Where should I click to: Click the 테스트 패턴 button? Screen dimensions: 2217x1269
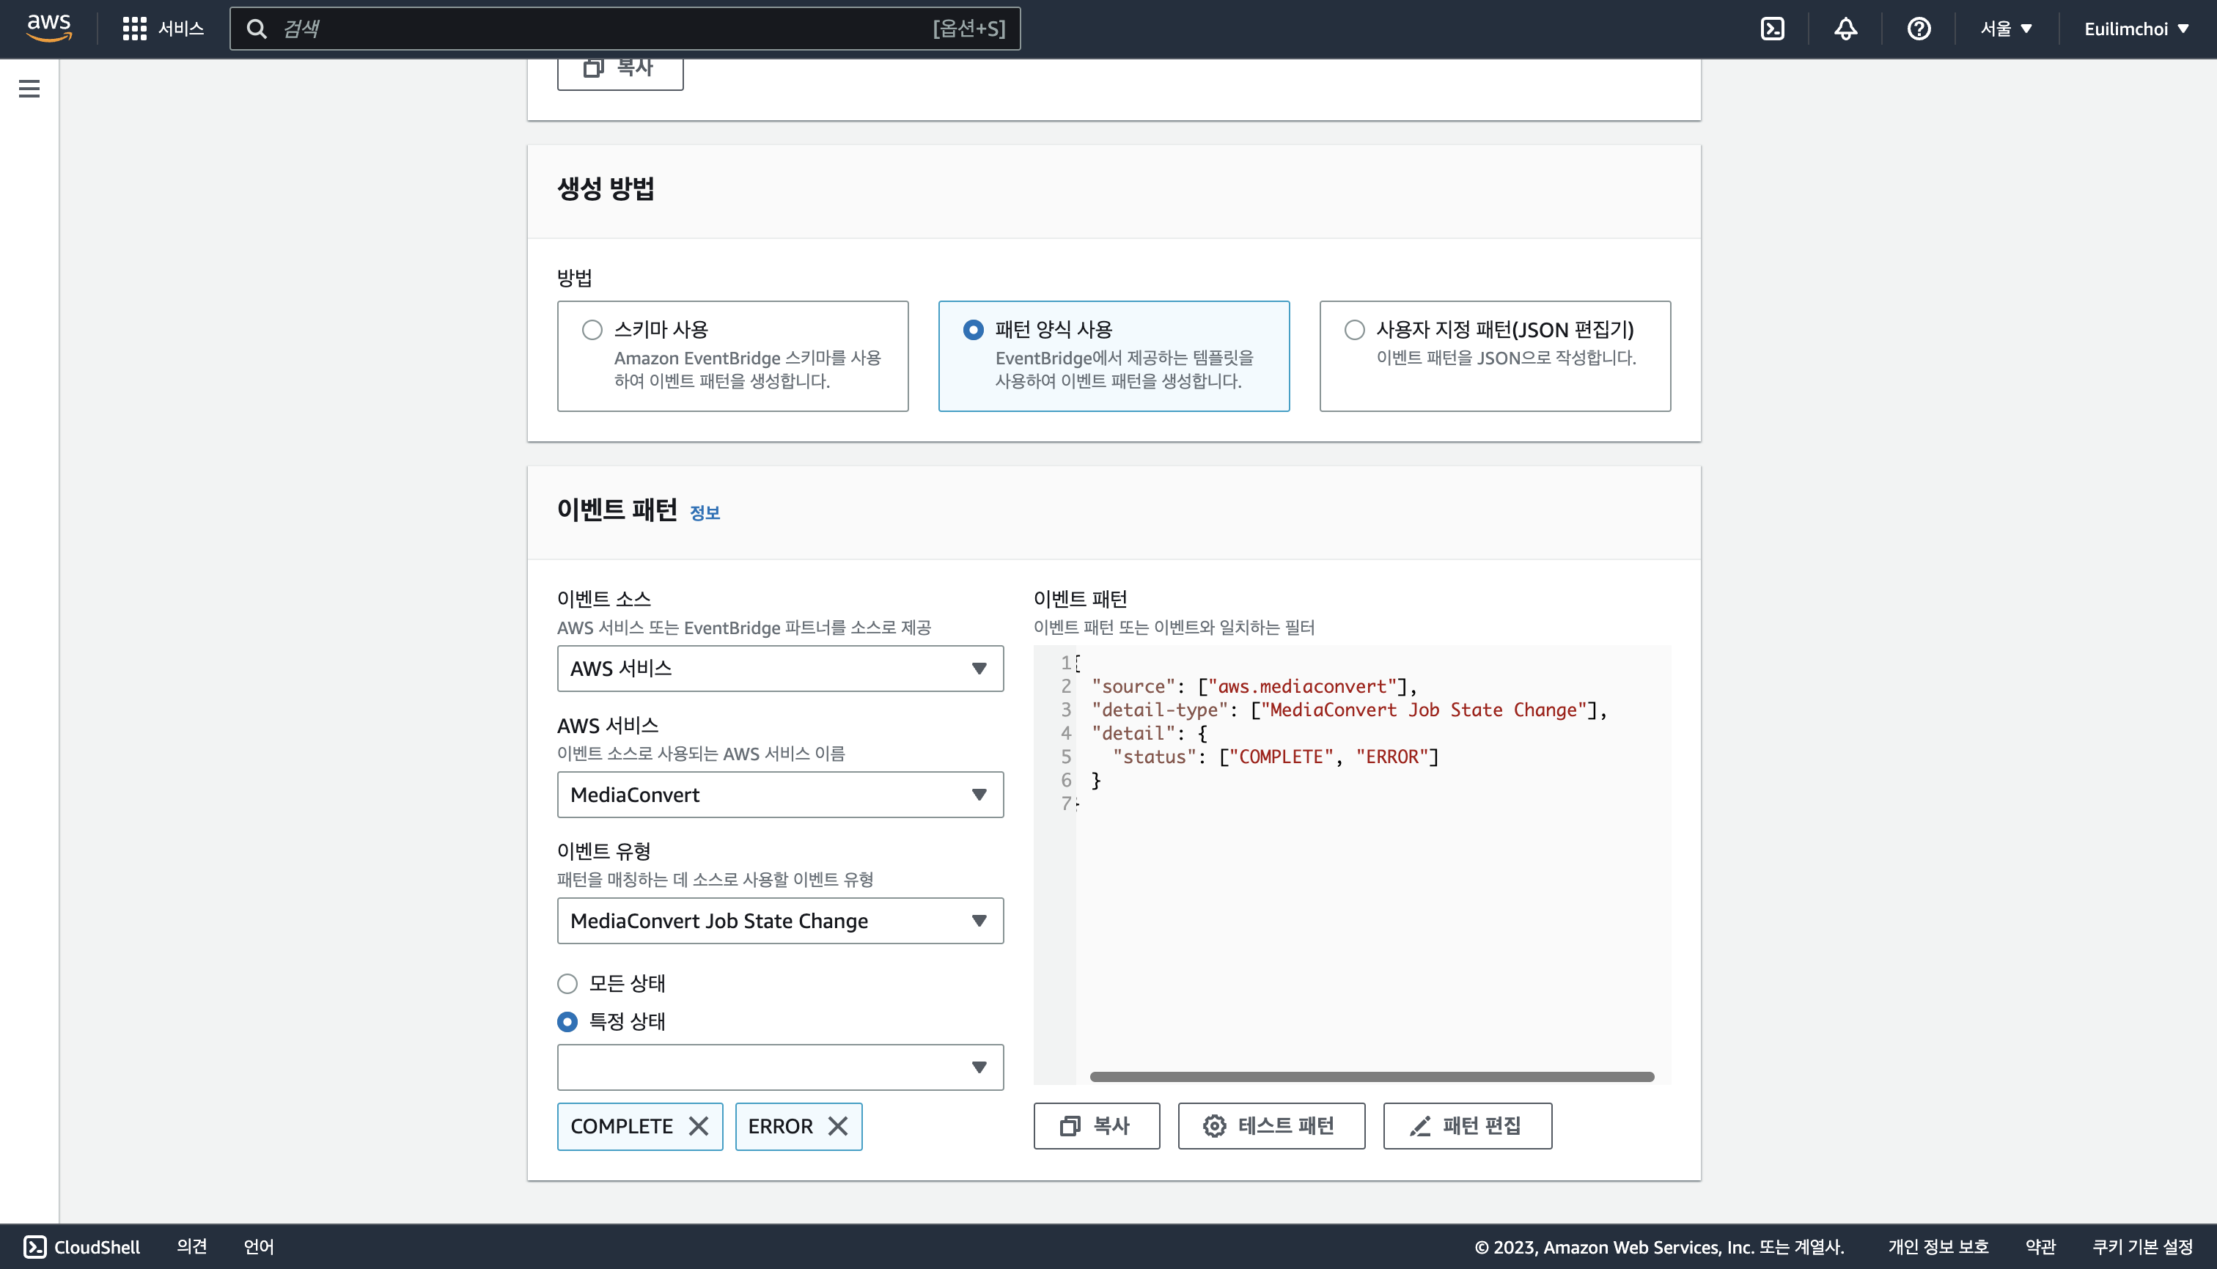coord(1271,1126)
